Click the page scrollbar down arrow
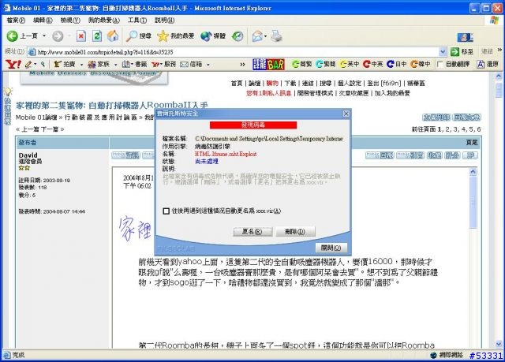The width and height of the screenshot is (505, 362). coord(498,344)
